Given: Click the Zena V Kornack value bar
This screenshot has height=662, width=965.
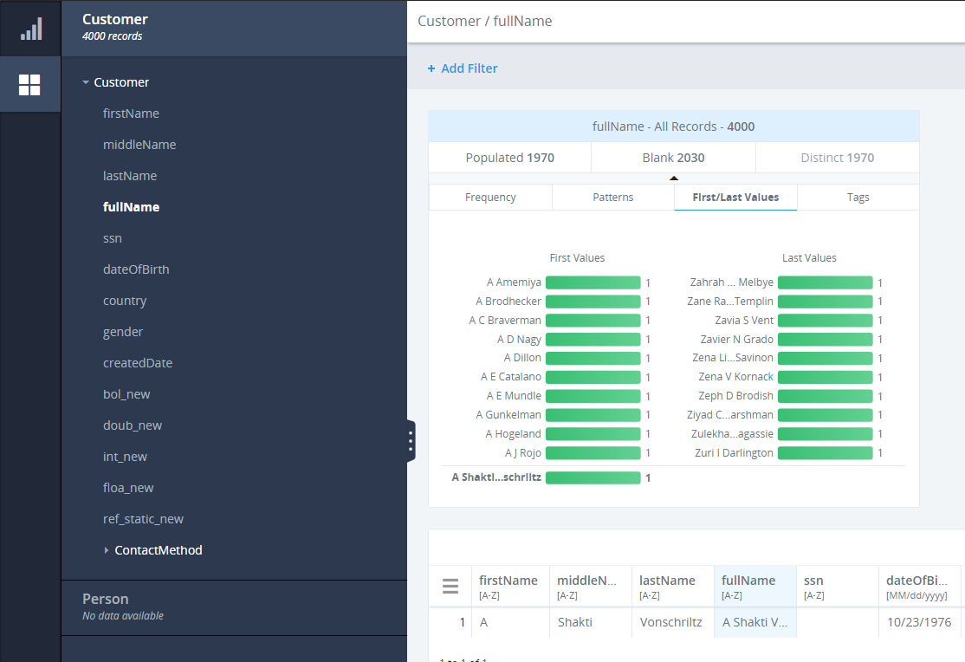Looking at the screenshot, I should pyautogui.click(x=826, y=377).
